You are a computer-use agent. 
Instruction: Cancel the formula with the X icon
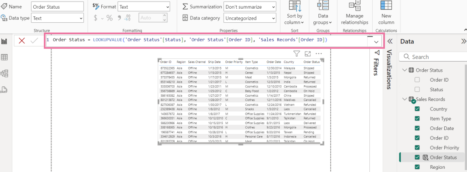point(22,41)
